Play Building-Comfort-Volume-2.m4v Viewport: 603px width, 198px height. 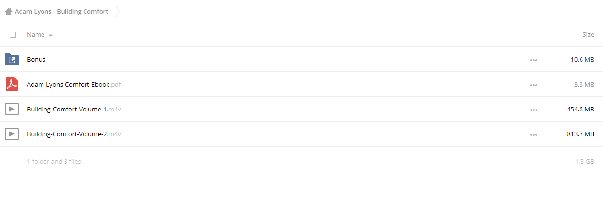pos(74,134)
